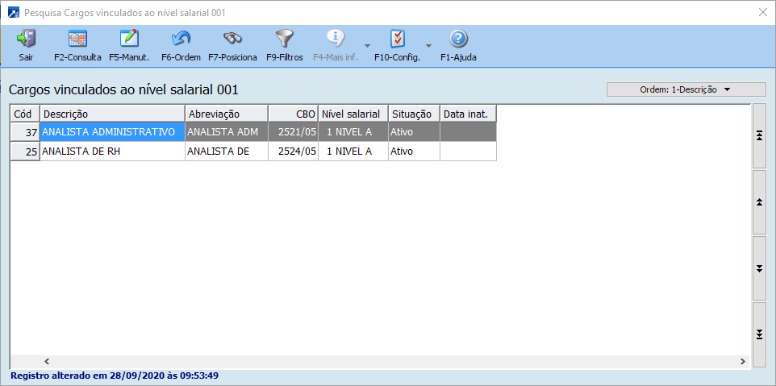
Task: Expand the F4-Mais inf. dropdown arrow
Action: pos(367,45)
